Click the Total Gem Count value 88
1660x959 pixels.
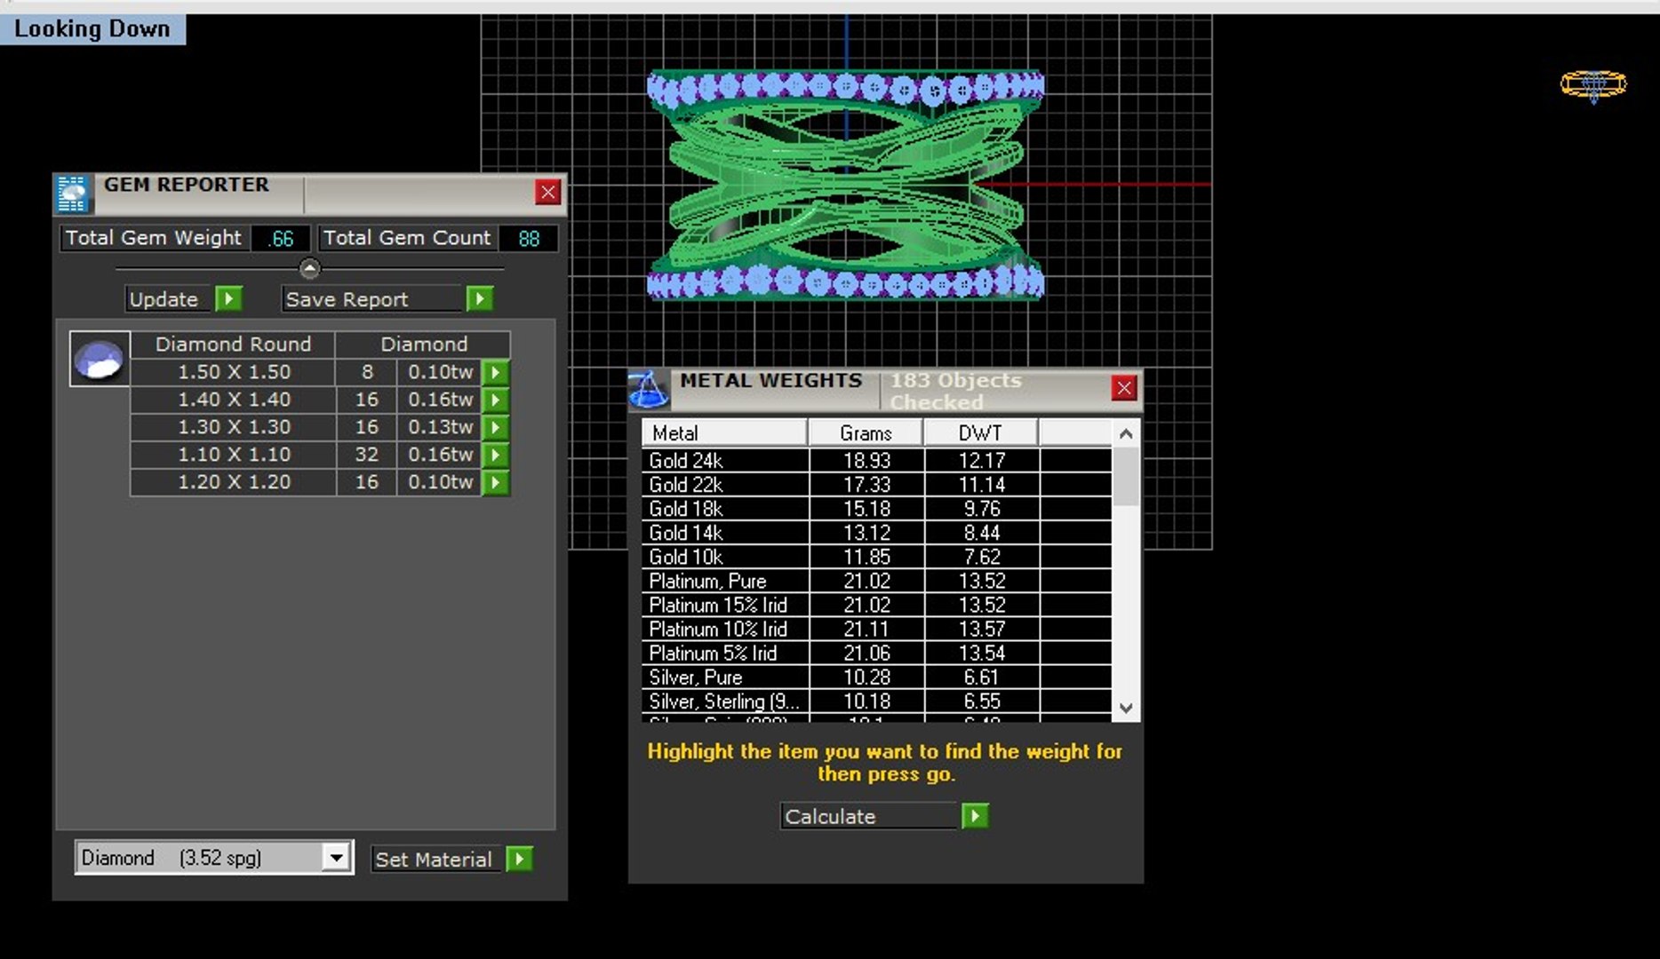tap(529, 238)
